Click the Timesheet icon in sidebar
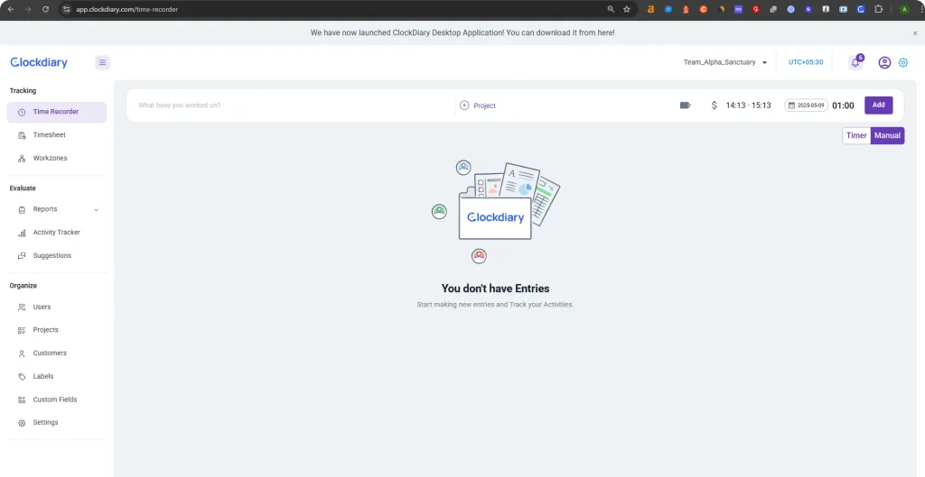925x477 pixels. (22, 135)
